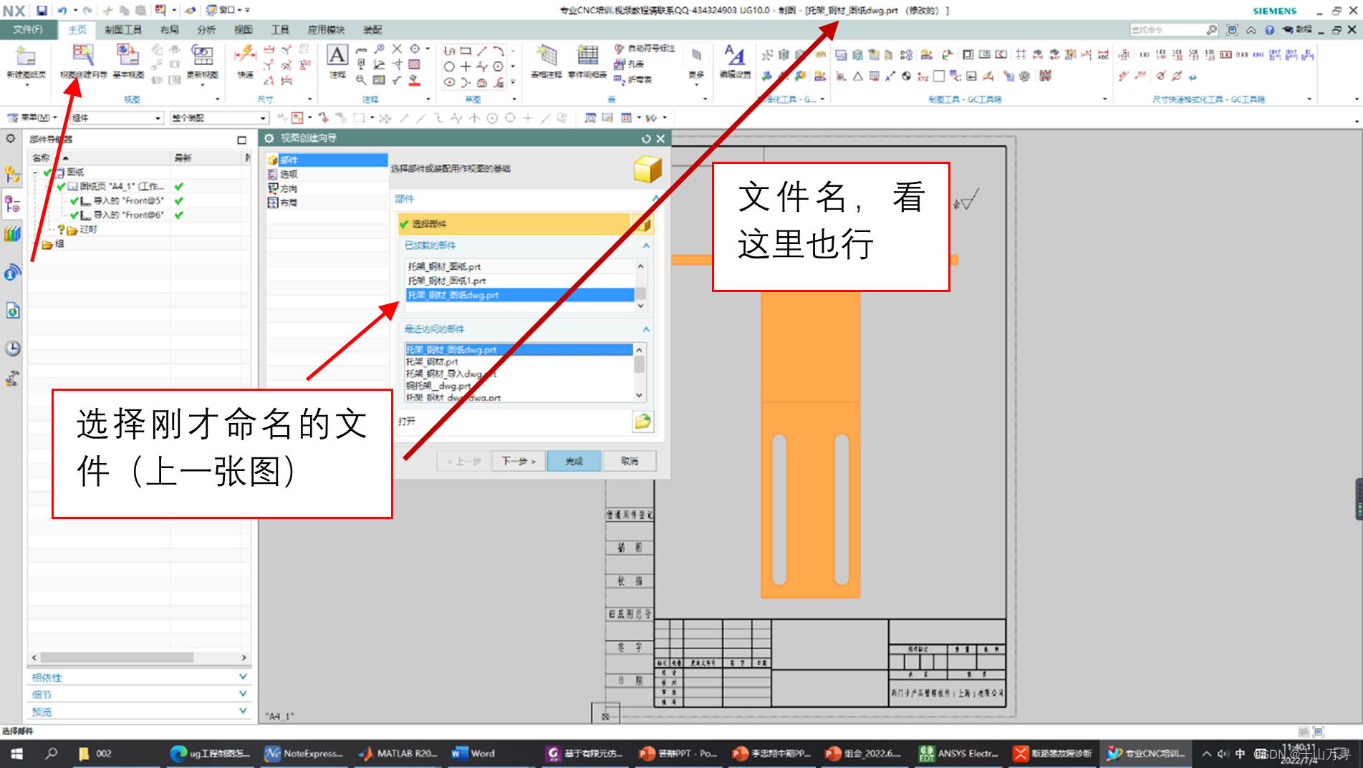Image resolution: width=1363 pixels, height=768 pixels.
Task: Click the open-folder icon beside 打开 in wizard
Action: (x=642, y=421)
